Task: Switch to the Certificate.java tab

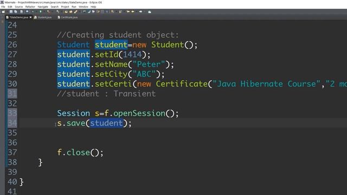Action: (x=68, y=17)
